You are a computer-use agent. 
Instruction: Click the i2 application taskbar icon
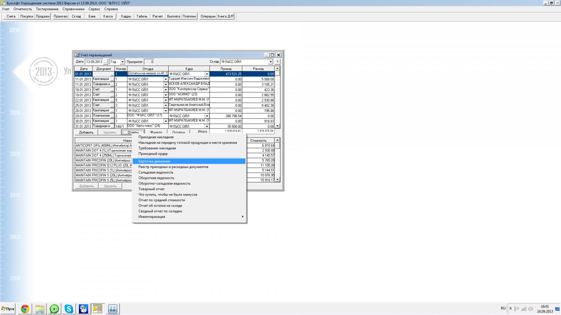click(x=113, y=309)
